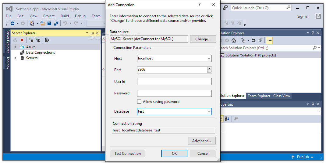Click the Next Bookmark toolbar icon
Viewport: 326px width, 163px height.
pyautogui.click(x=233, y=23)
